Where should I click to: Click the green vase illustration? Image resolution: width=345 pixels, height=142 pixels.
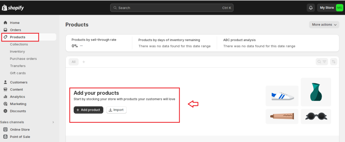(316, 92)
